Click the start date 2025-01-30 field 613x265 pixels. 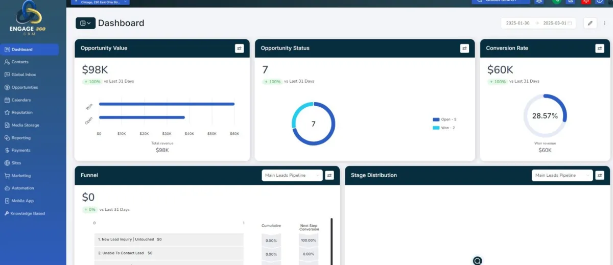click(x=517, y=23)
